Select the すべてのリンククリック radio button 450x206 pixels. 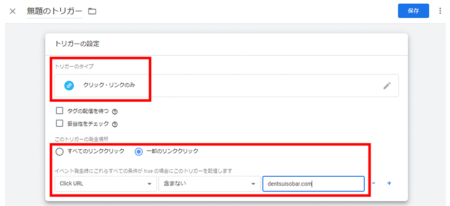60,151
